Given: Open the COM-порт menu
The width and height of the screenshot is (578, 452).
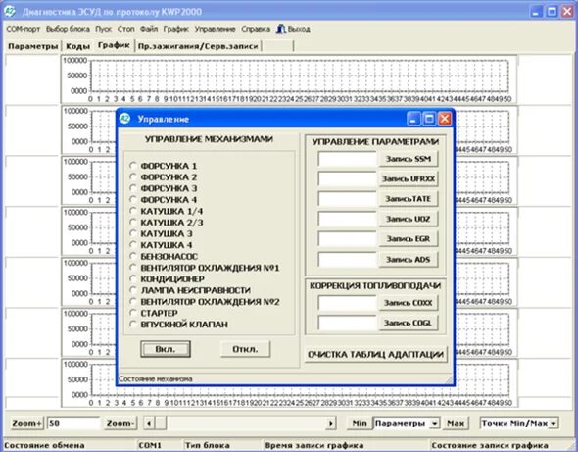Looking at the screenshot, I should (23, 29).
